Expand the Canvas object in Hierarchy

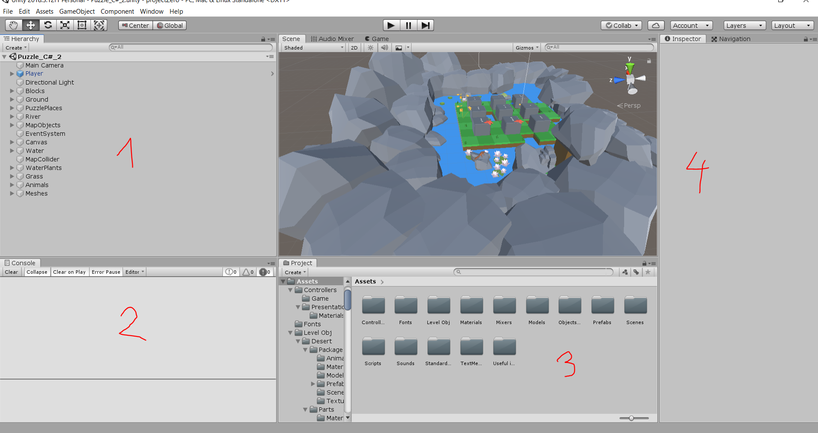(x=12, y=142)
